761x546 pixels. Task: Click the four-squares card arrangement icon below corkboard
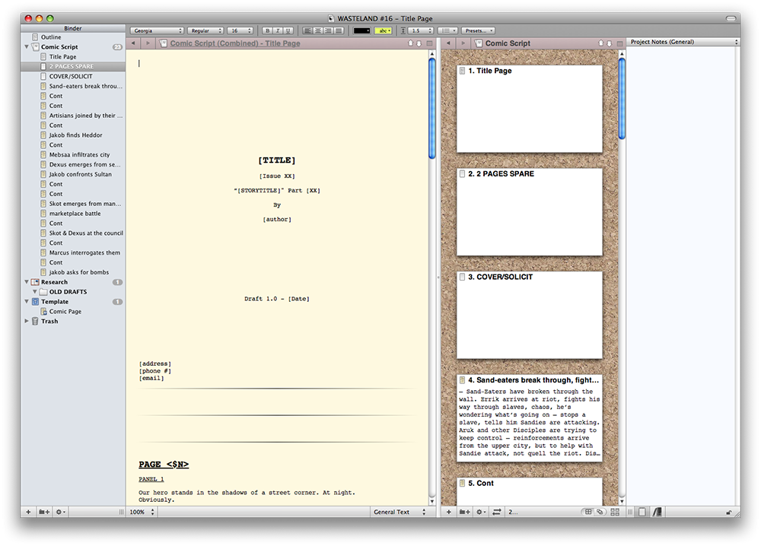point(614,512)
